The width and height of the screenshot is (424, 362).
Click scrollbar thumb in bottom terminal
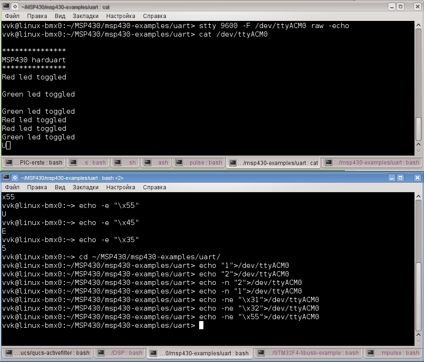coord(418,297)
